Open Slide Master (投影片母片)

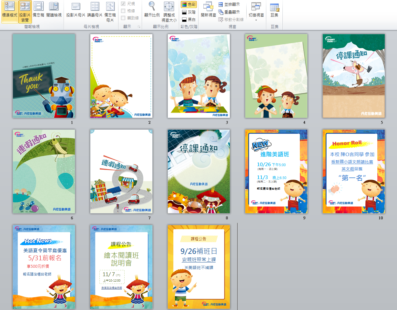pyautogui.click(x=76, y=10)
